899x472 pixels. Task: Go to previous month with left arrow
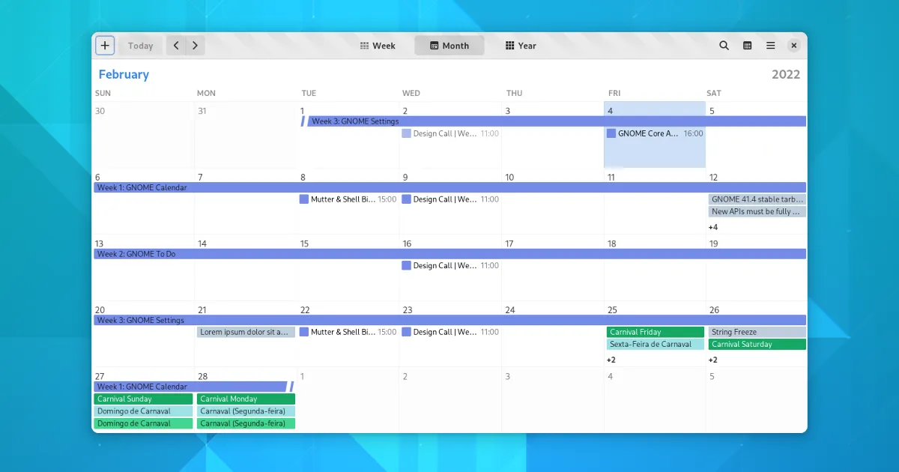(176, 46)
